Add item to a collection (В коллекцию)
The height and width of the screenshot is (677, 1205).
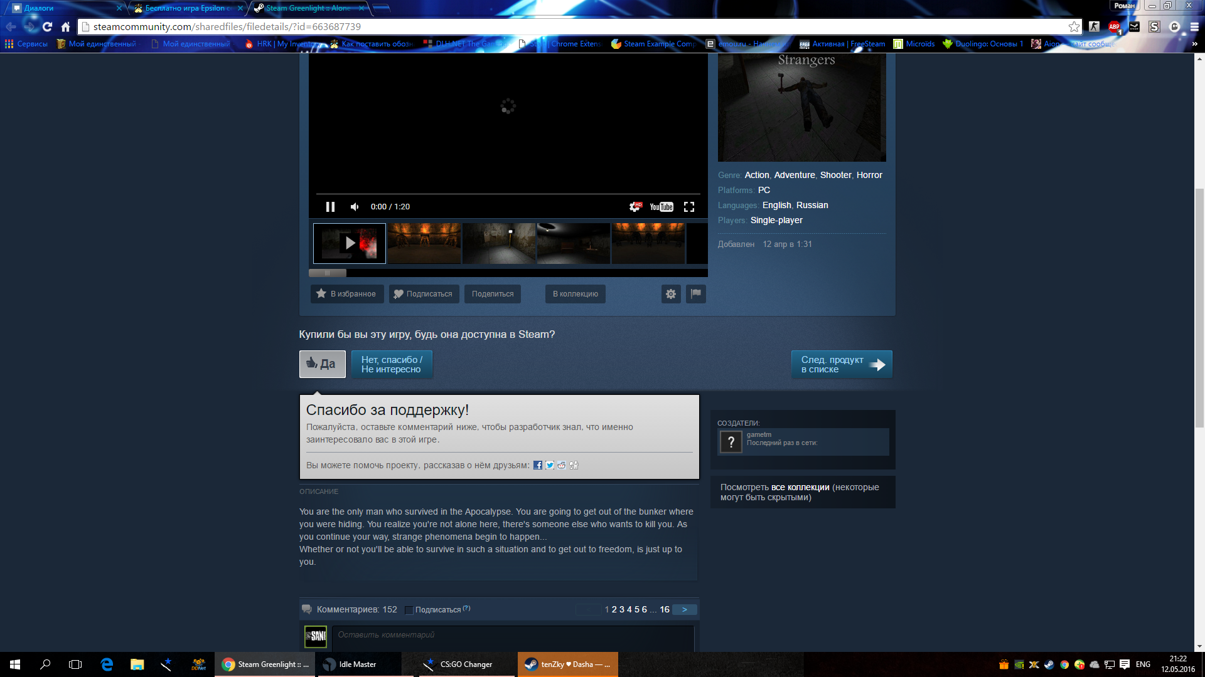pos(576,294)
